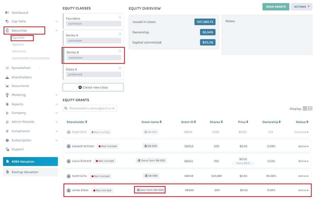Click the move handle on Series B class
This screenshot has width=314, height=199.
tap(120, 51)
